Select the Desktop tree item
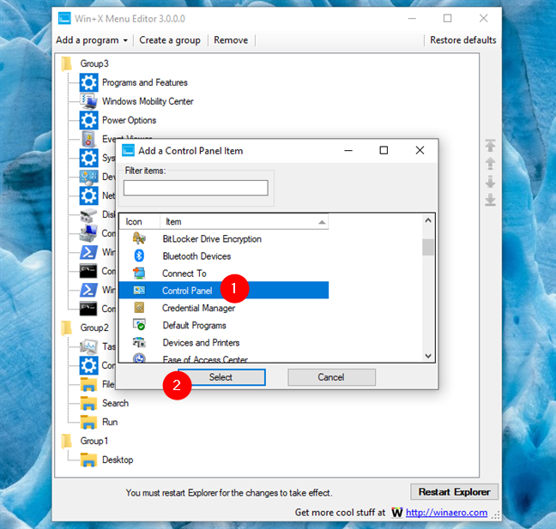556x529 pixels. tap(118, 460)
